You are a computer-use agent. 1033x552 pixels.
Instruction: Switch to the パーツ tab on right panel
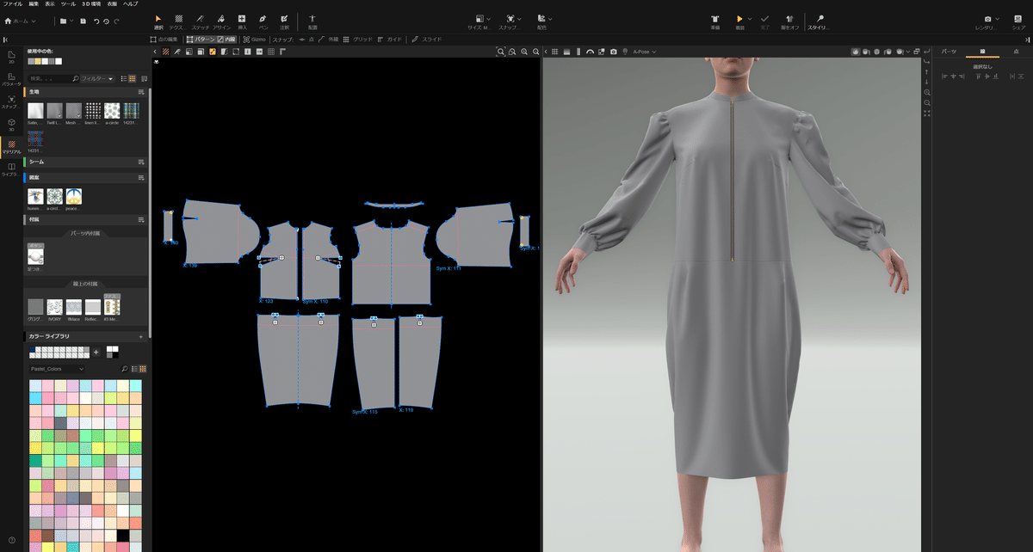pyautogui.click(x=949, y=51)
